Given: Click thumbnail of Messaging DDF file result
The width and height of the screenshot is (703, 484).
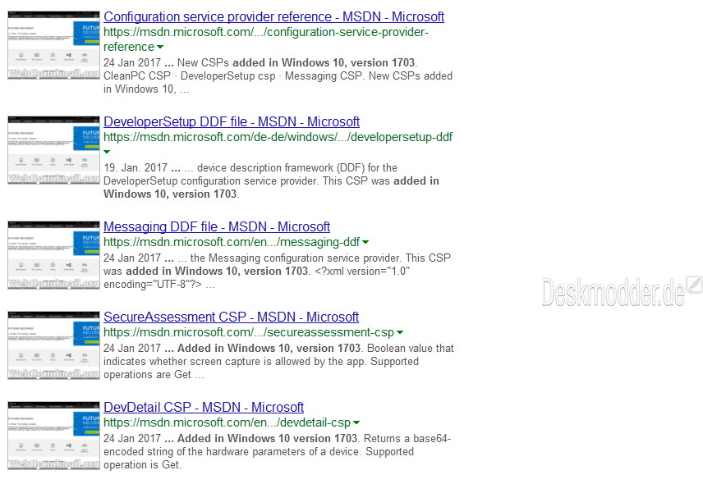Looking at the screenshot, I should click(53, 255).
